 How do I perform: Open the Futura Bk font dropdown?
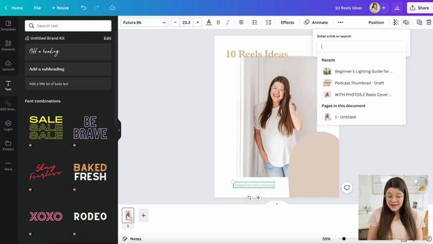click(x=144, y=22)
